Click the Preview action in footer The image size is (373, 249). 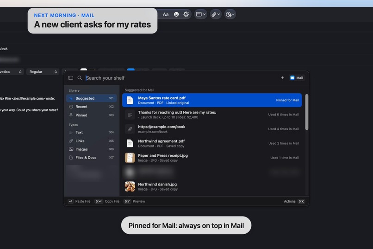tap(134, 201)
